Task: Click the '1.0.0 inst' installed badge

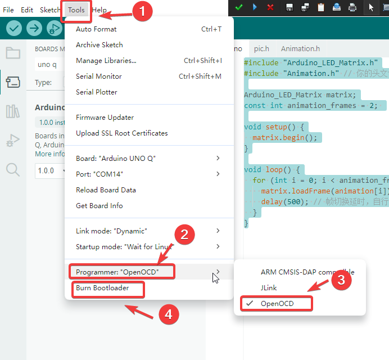Action: pyautogui.click(x=50, y=122)
